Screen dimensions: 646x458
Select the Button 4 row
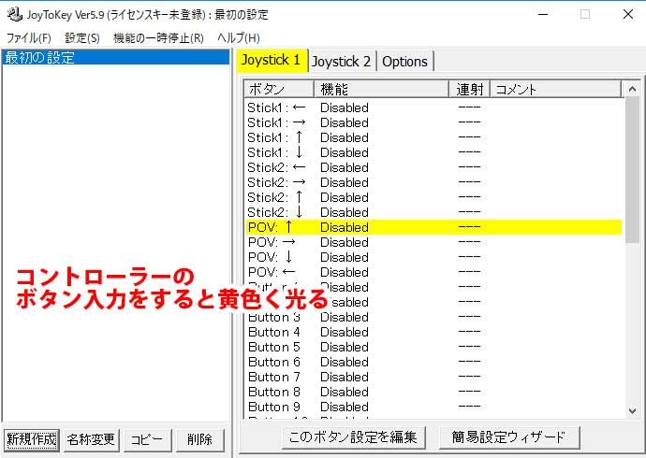pyautogui.click(x=433, y=332)
